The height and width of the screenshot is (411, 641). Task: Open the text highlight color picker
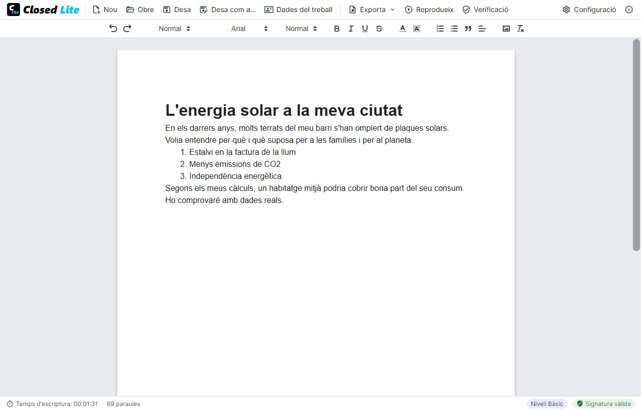point(416,29)
